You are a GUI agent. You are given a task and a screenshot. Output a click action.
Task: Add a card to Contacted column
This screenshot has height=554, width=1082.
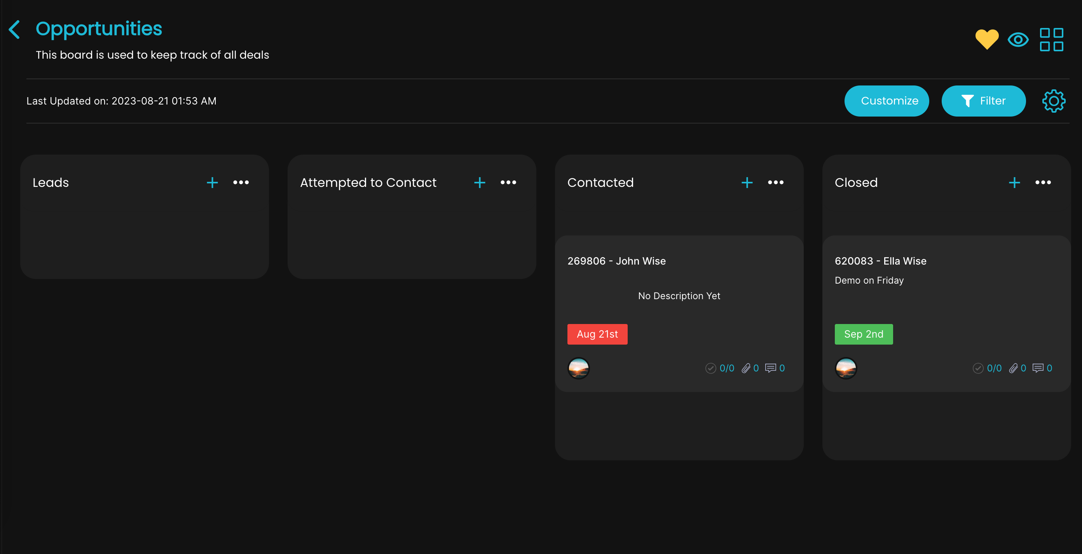747,182
